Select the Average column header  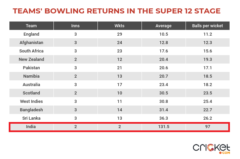[x=164, y=26]
